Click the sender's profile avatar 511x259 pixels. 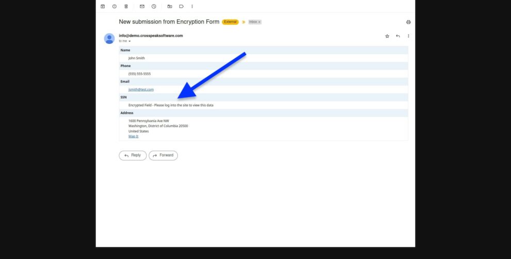(109, 38)
